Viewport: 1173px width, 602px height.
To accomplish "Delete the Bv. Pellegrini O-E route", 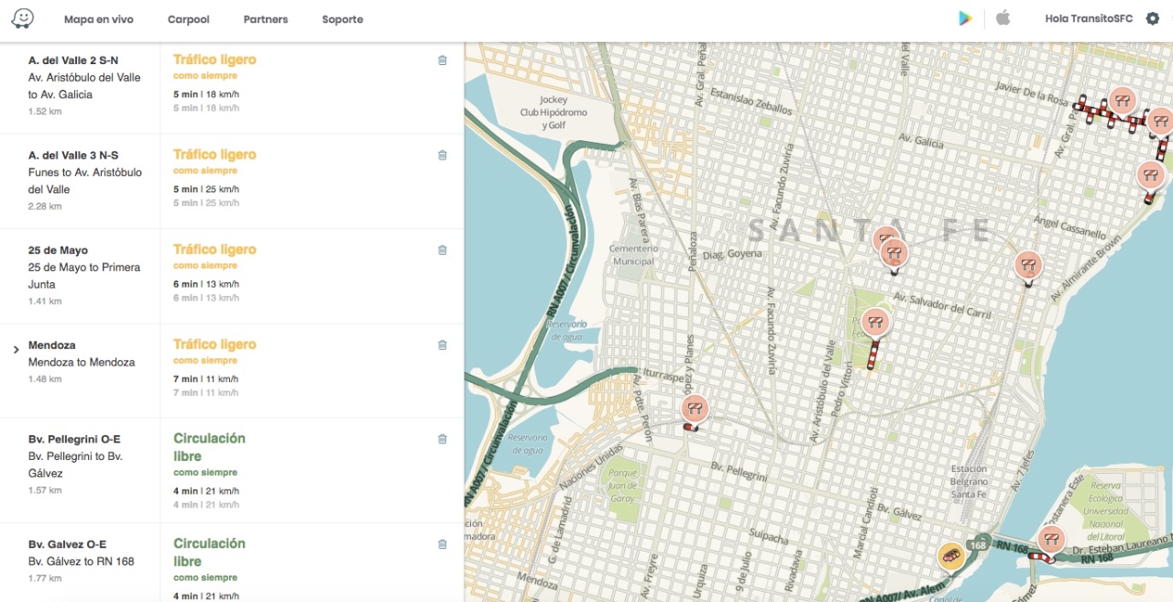I will click(443, 440).
